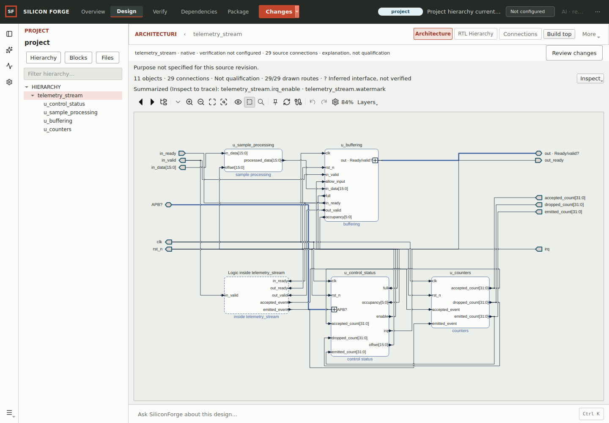Toggle the eye visibility icon in toolbar
This screenshot has height=423, width=609.
pos(238,102)
